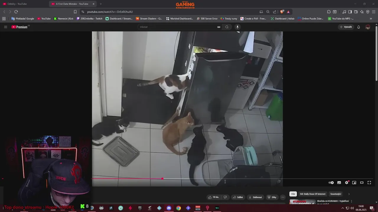Toggle the browser sidebar panel

(x=350, y=12)
